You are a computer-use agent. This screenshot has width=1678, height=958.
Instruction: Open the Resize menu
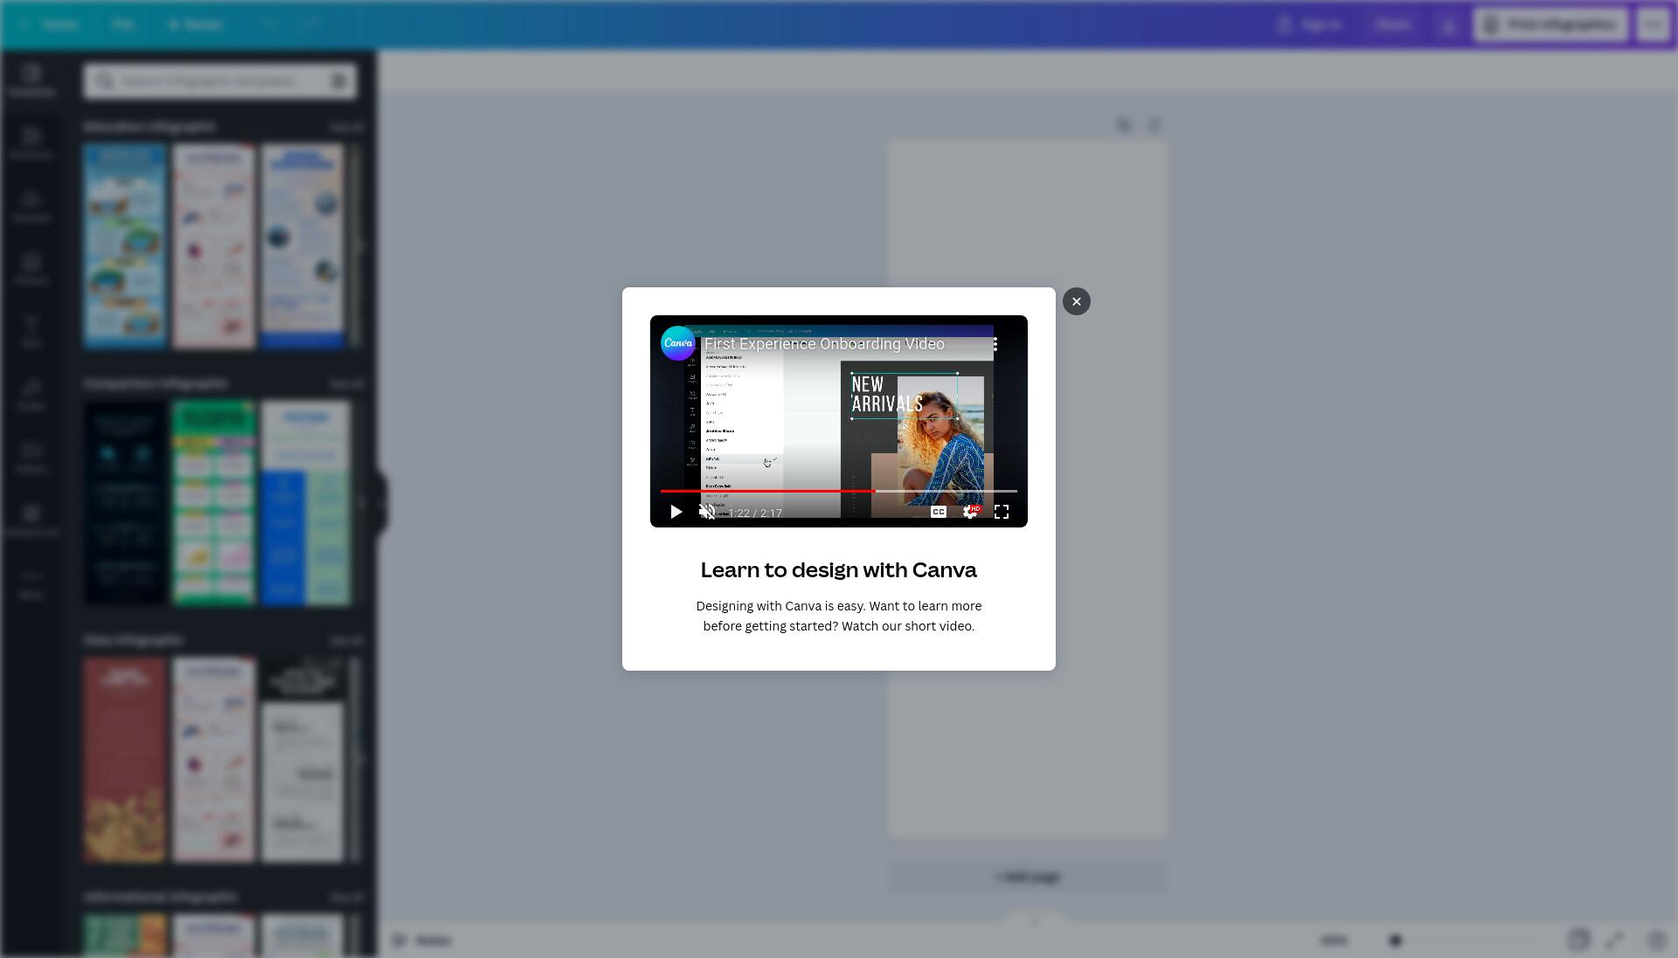196,24
